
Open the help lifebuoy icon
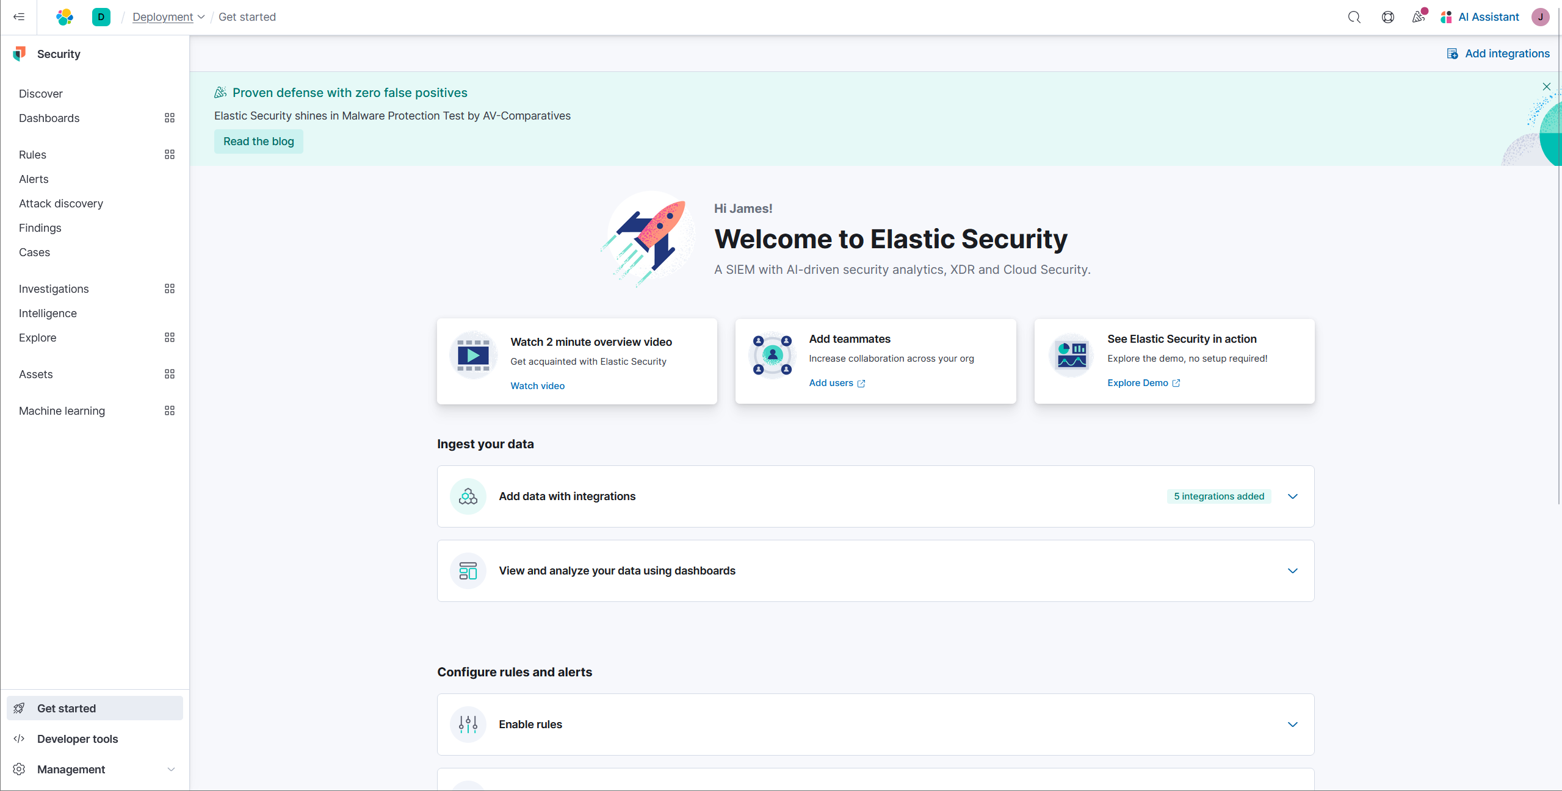pyautogui.click(x=1387, y=17)
